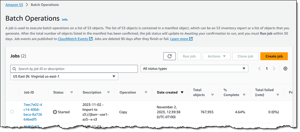Go to next page arrow
This screenshot has width=300, height=132.
(274, 69)
